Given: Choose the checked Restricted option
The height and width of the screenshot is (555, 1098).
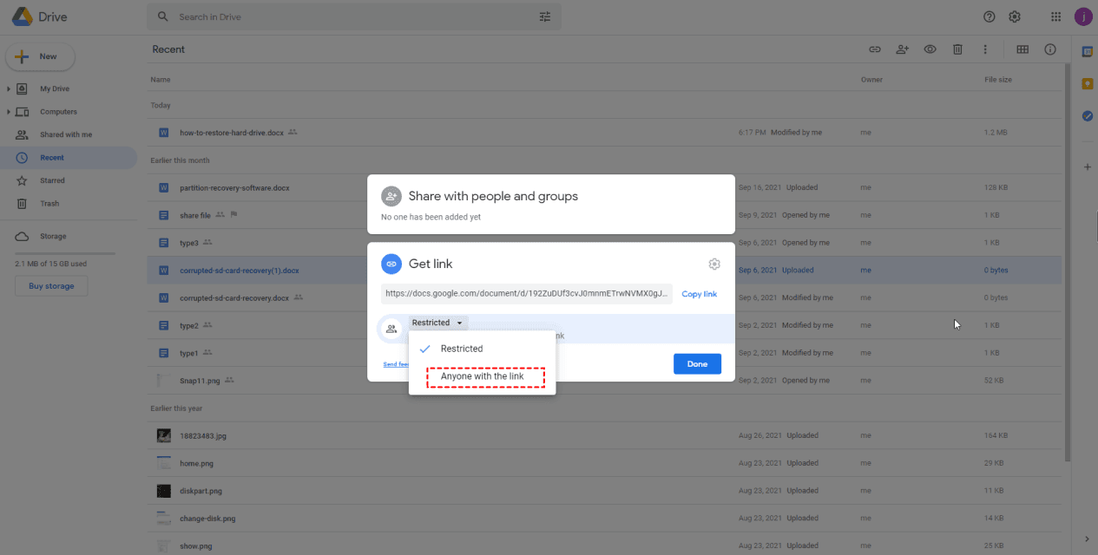Looking at the screenshot, I should click(x=462, y=349).
